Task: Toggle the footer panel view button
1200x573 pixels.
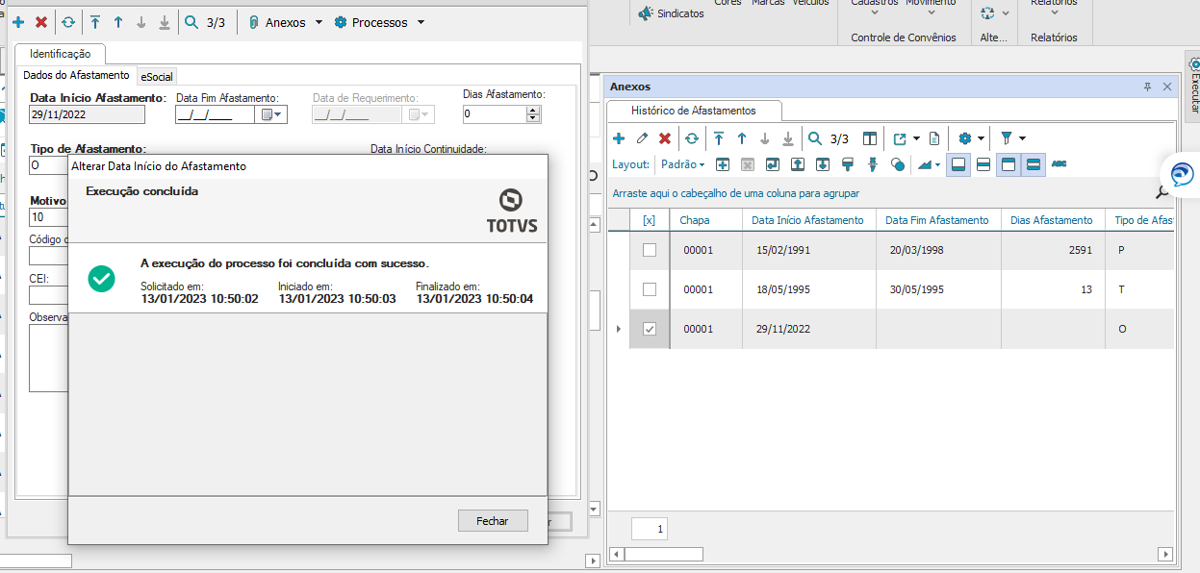Action: click(x=958, y=164)
